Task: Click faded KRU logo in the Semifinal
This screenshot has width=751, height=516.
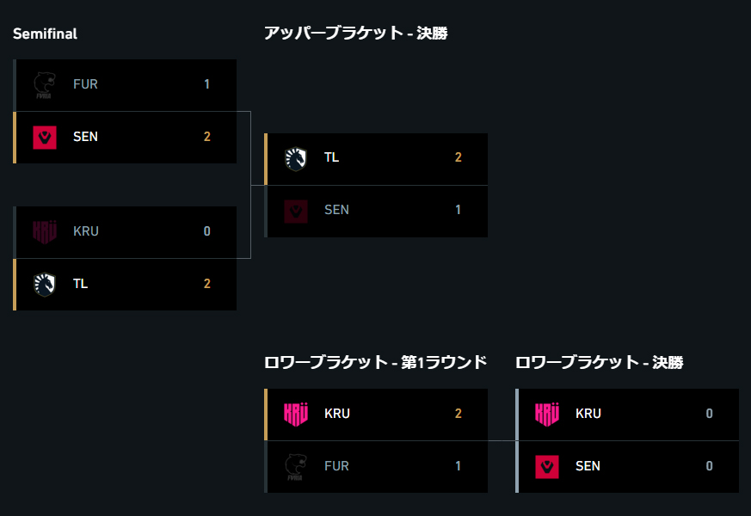Action: pyautogui.click(x=45, y=231)
